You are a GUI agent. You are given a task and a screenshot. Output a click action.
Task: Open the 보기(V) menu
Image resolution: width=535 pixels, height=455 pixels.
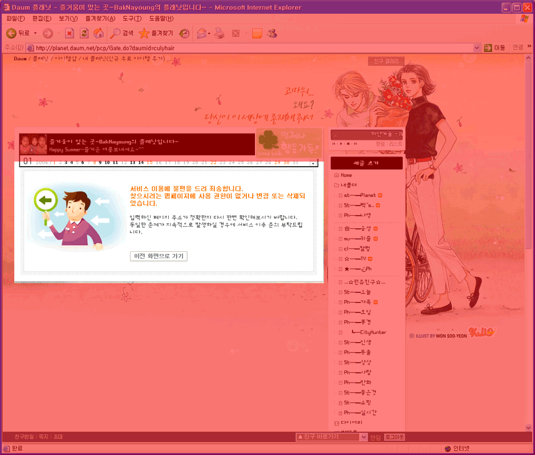[68, 18]
